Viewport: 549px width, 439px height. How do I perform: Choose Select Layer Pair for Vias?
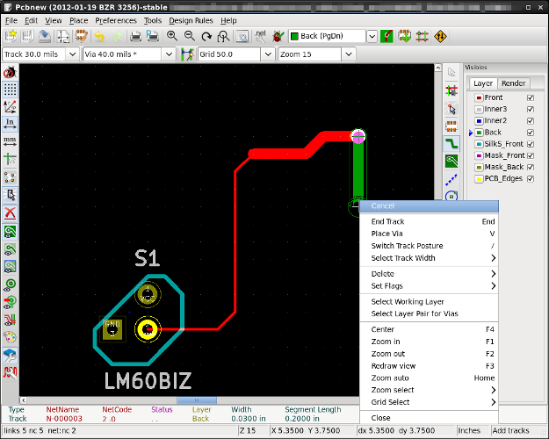coord(429,313)
